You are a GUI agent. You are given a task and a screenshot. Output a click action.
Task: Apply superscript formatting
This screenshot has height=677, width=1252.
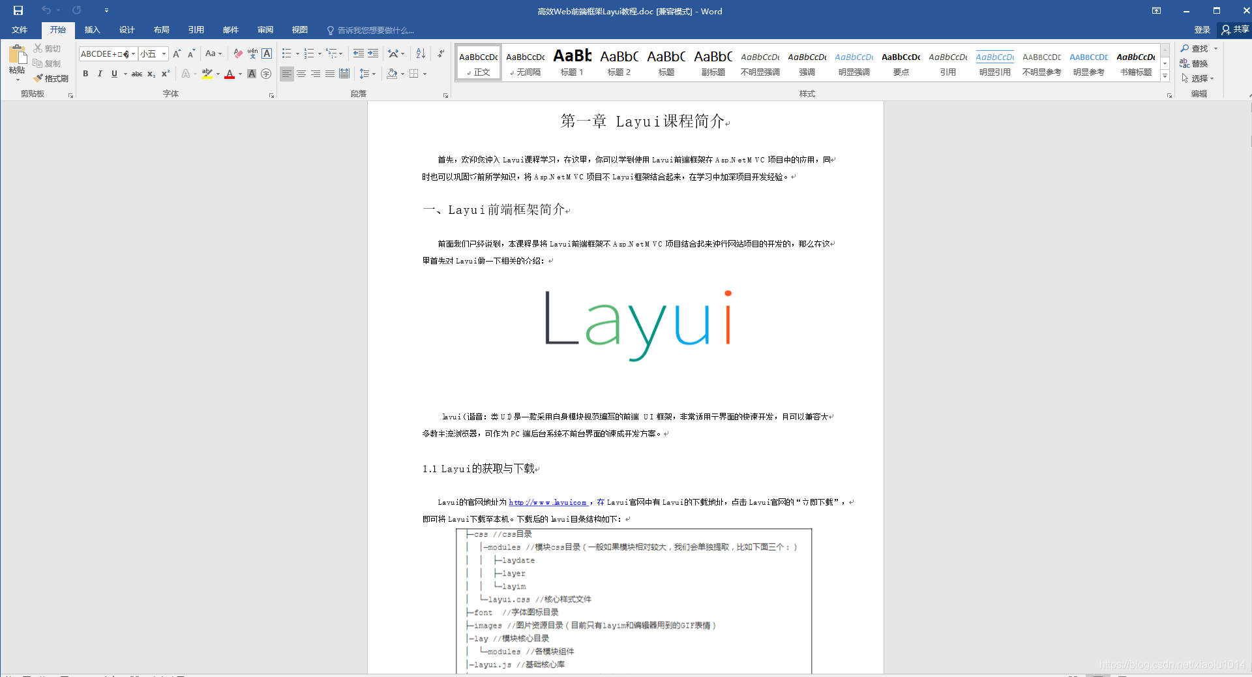166,74
